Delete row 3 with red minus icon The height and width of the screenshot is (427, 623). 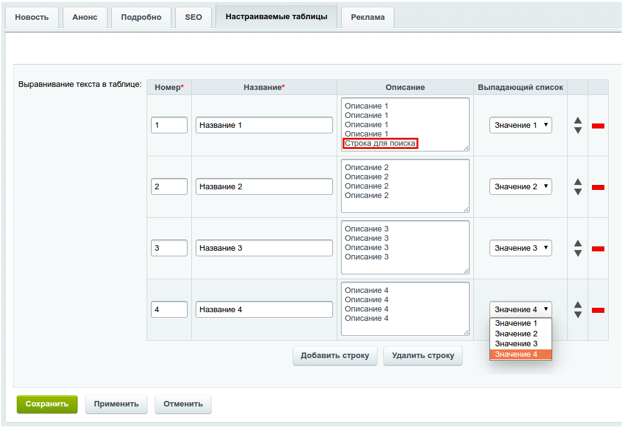coord(598,249)
